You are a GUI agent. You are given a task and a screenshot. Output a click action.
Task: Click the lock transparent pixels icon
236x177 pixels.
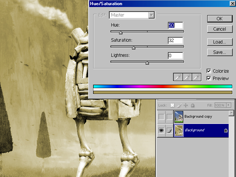[x=173, y=105]
